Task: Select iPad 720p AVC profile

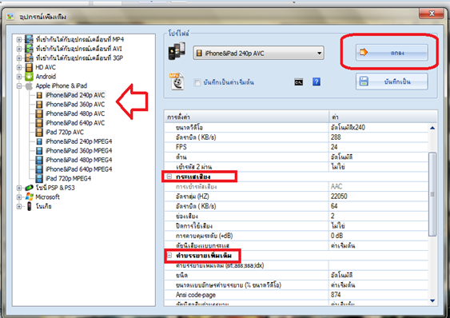Action: (x=65, y=132)
